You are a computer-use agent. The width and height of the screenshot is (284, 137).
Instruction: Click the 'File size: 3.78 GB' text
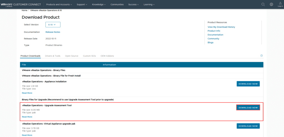pyautogui.click(x=31, y=128)
